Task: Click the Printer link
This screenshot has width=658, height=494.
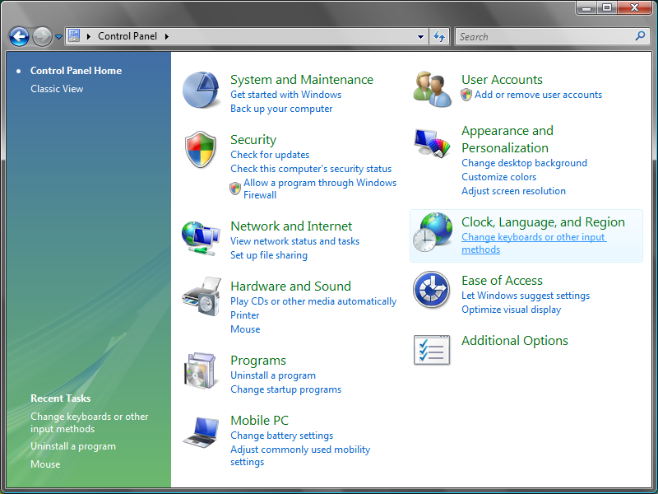Action: click(x=244, y=315)
